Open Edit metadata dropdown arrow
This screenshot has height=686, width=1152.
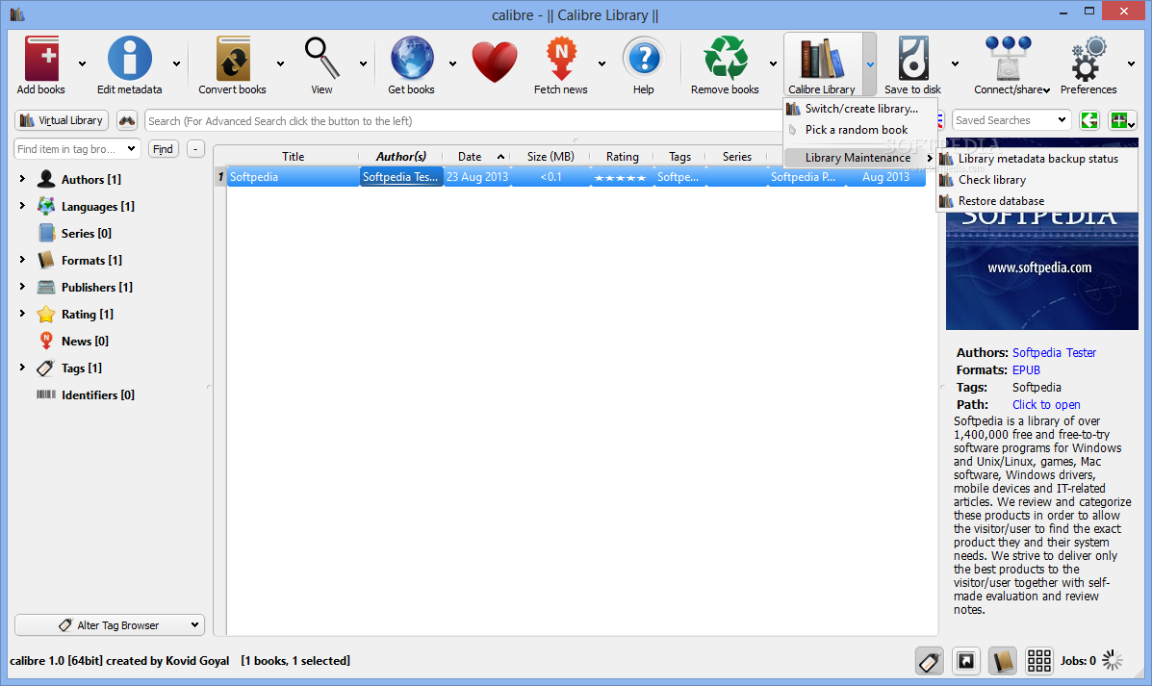click(176, 64)
